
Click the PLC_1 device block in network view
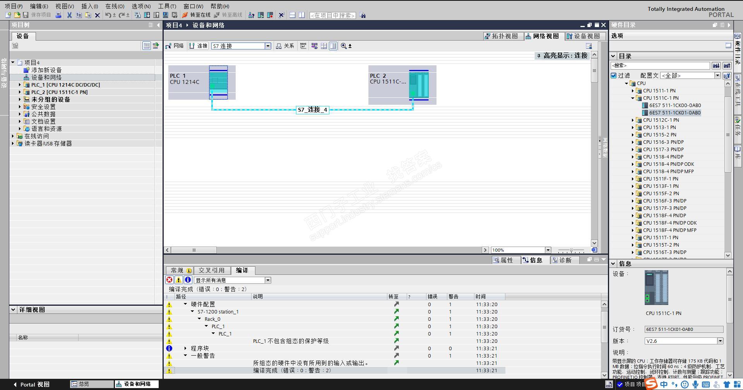pos(202,83)
